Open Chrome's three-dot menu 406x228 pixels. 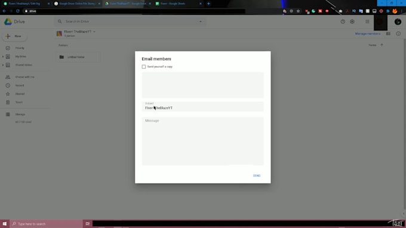click(x=402, y=11)
